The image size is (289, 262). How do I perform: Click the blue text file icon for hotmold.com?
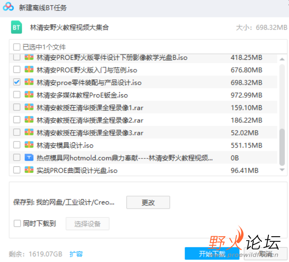[29, 158]
